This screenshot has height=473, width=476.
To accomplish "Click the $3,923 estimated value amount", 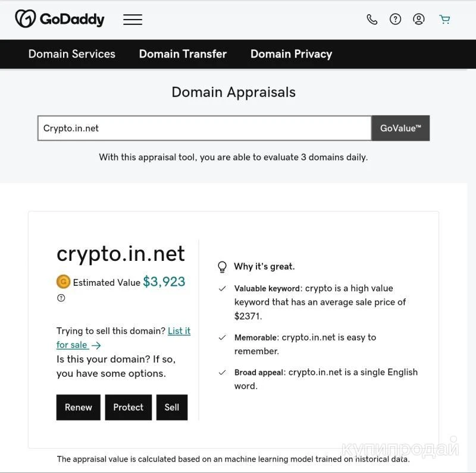I will coord(164,282).
